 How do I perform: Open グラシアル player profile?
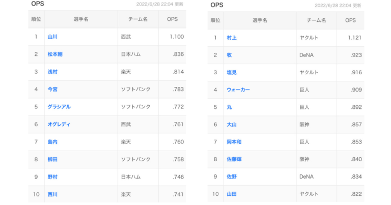[59, 107]
